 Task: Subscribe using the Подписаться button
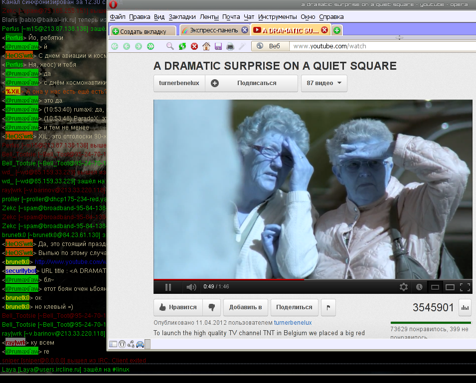251,83
